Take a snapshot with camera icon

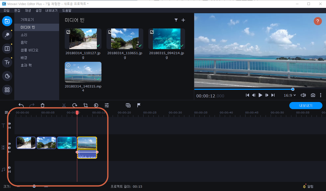[x=313, y=95]
